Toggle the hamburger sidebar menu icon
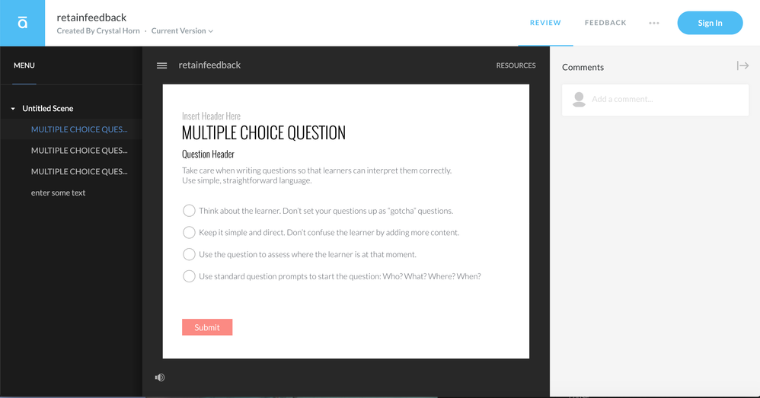The height and width of the screenshot is (398, 760). [161, 65]
